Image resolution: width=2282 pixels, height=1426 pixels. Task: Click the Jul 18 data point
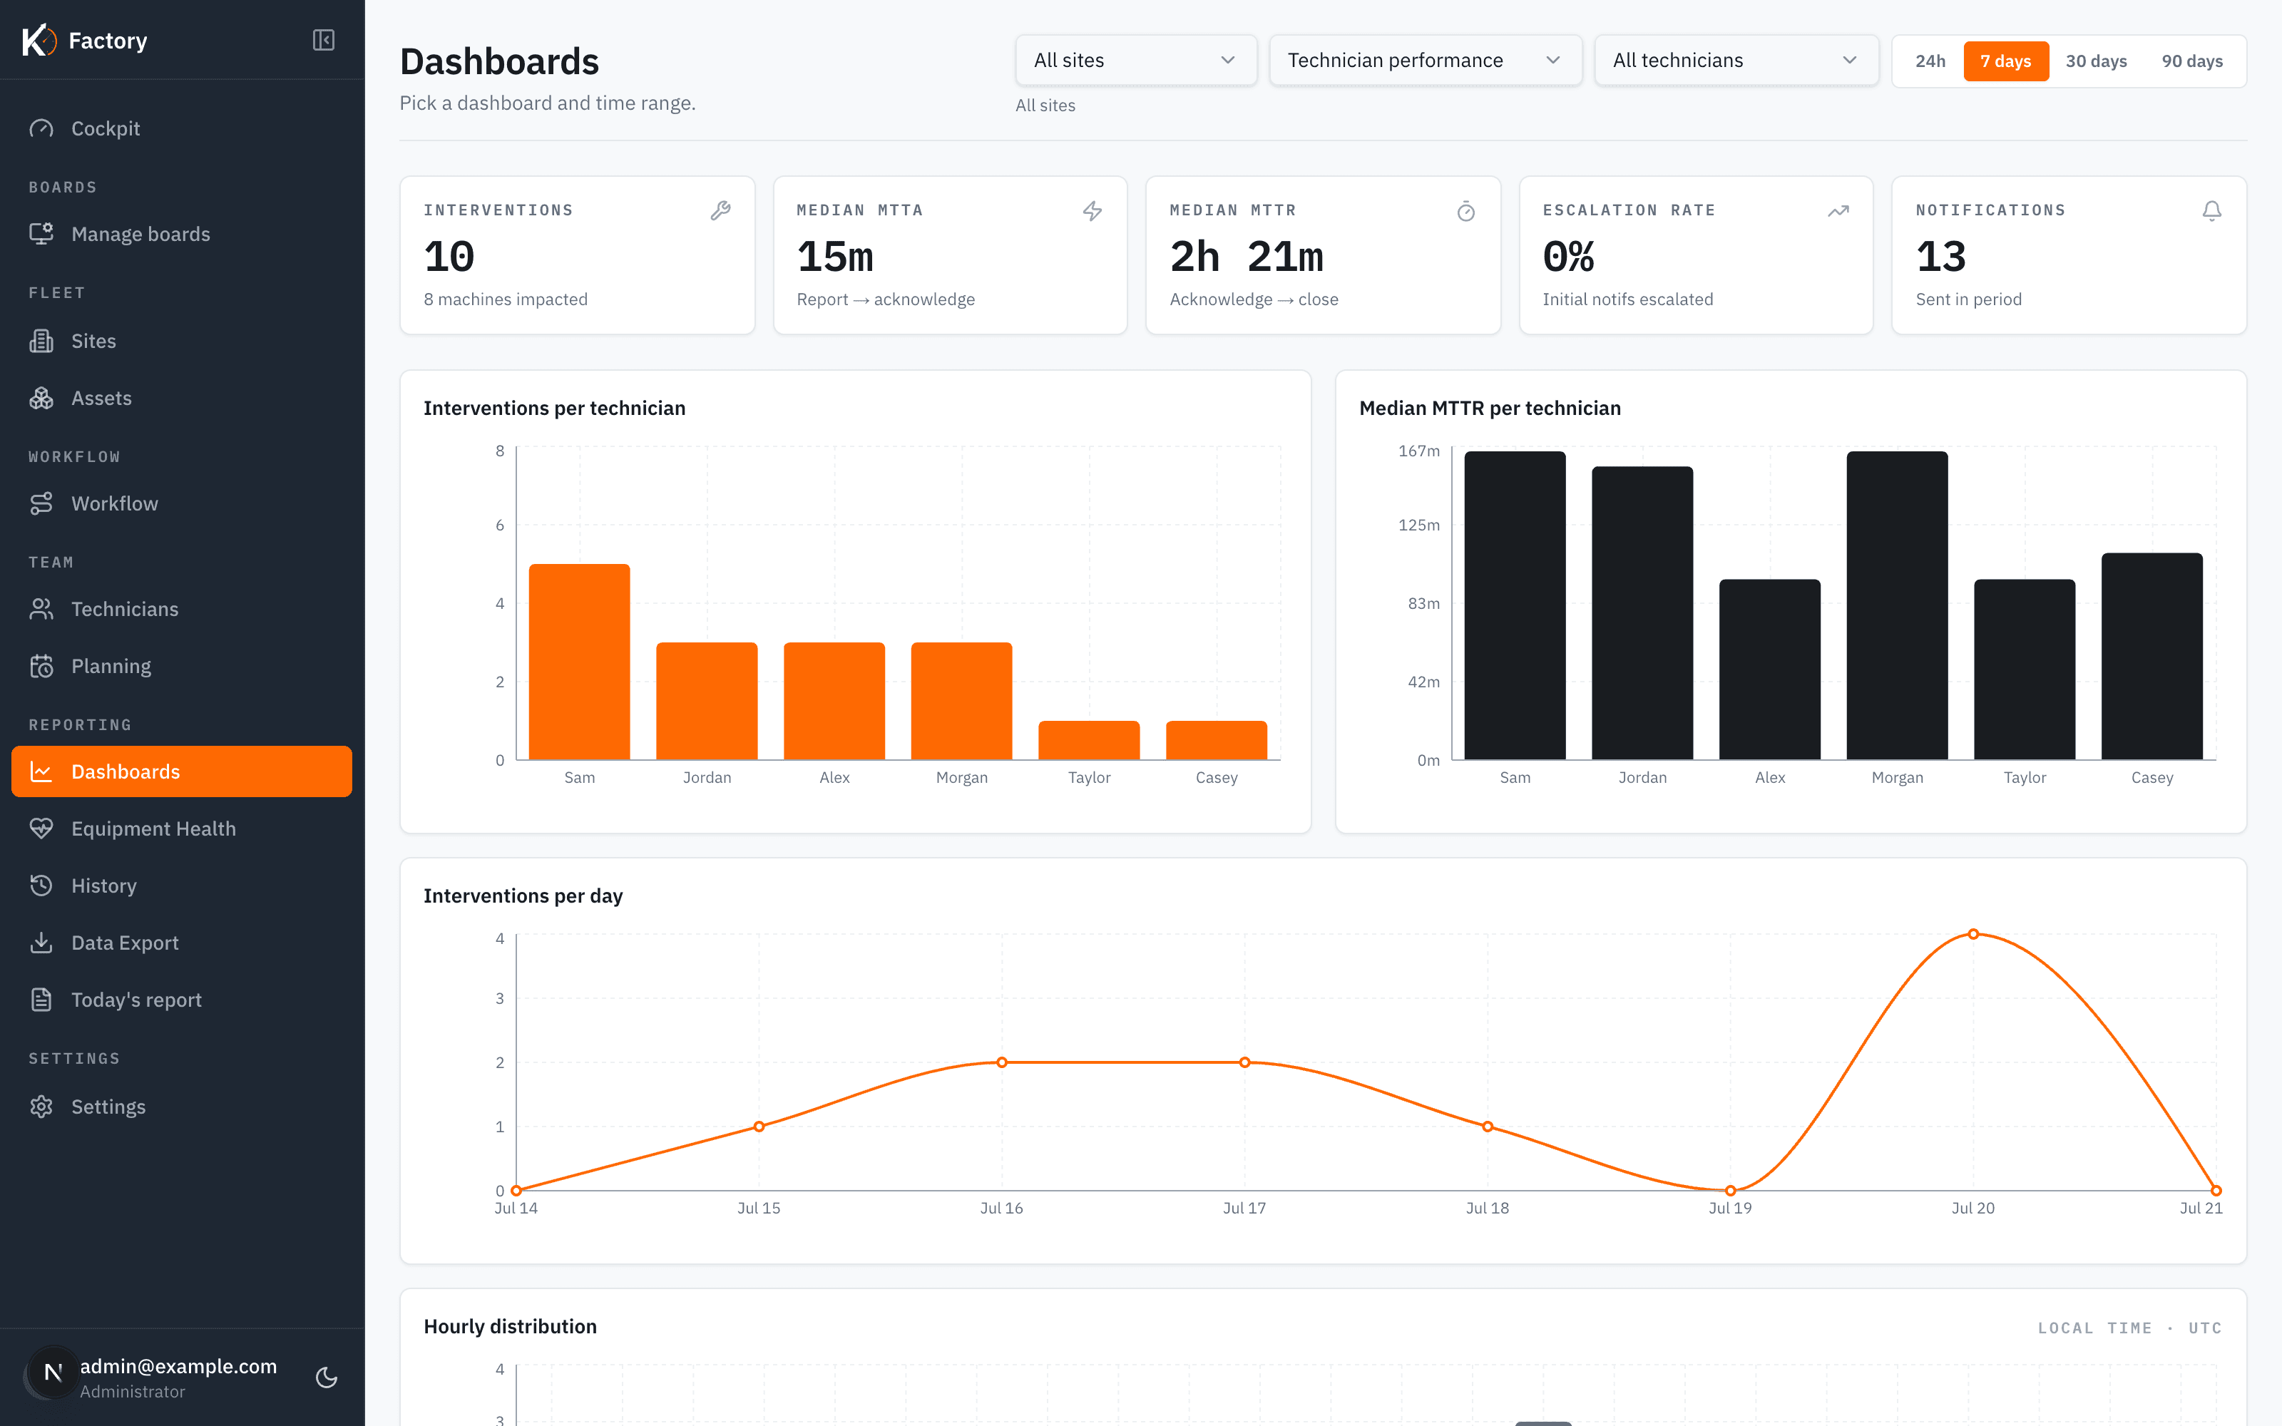1487,1126
